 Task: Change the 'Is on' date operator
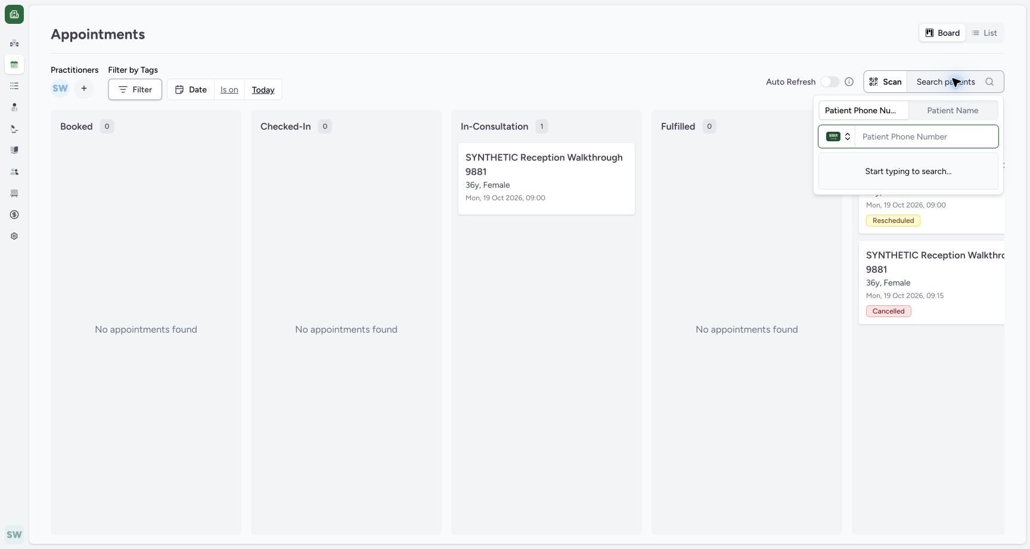point(229,89)
